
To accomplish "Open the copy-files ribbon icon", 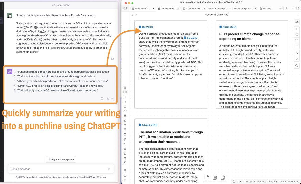I will 125,139.
